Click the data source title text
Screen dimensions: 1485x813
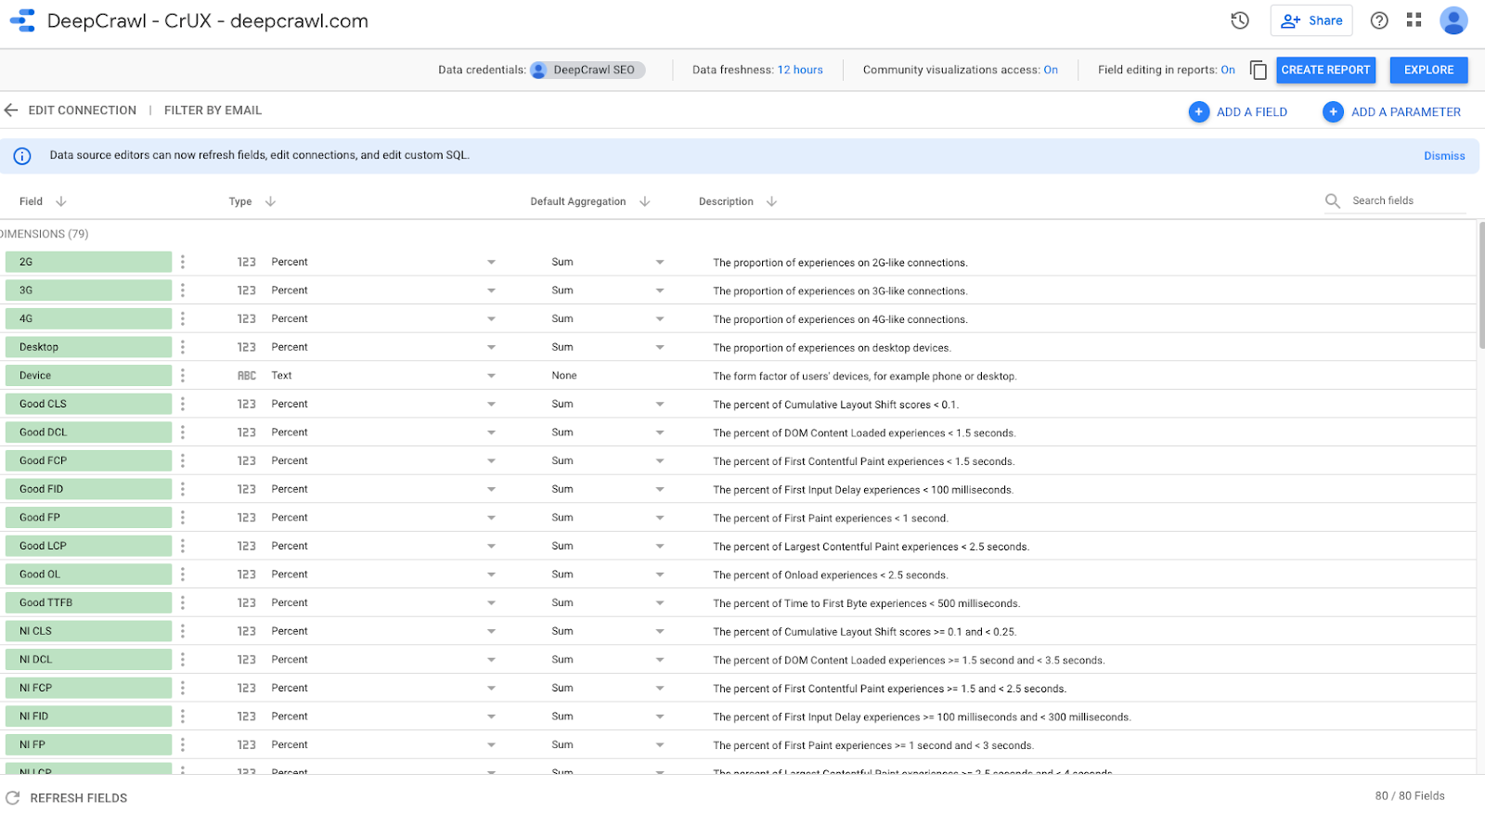[x=208, y=20]
